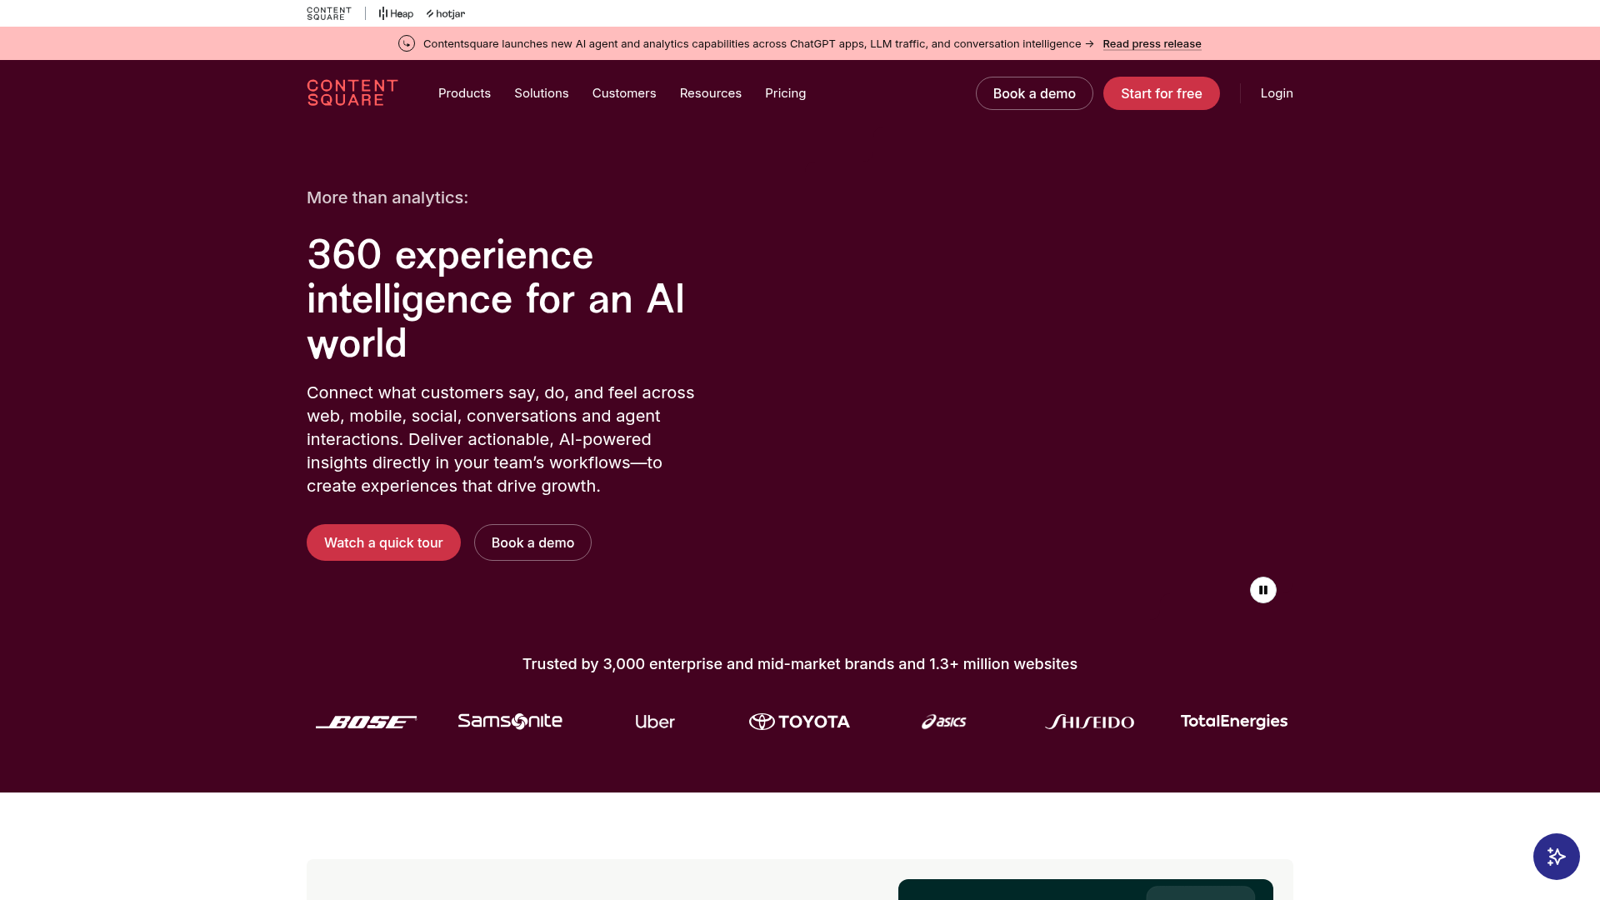Click Watch a quick tour button
The width and height of the screenshot is (1600, 900).
click(x=383, y=542)
